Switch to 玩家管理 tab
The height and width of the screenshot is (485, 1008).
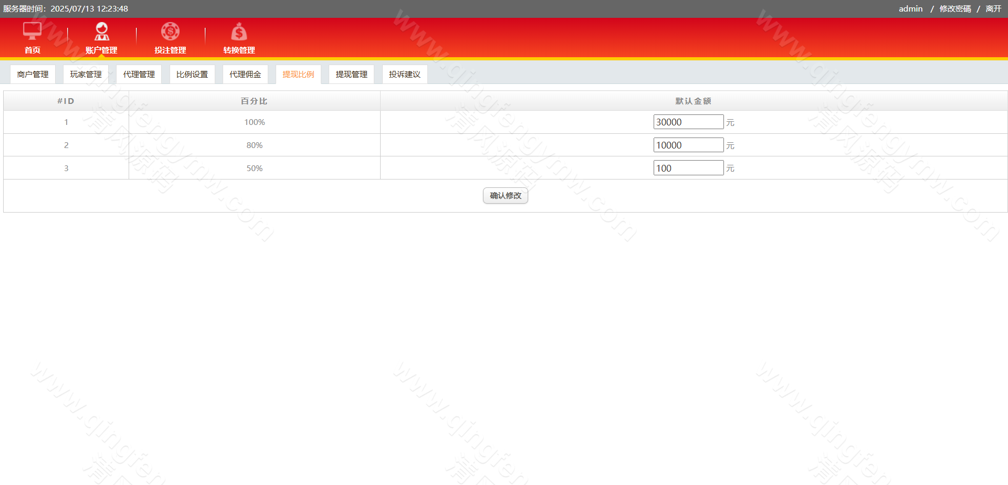(86, 75)
